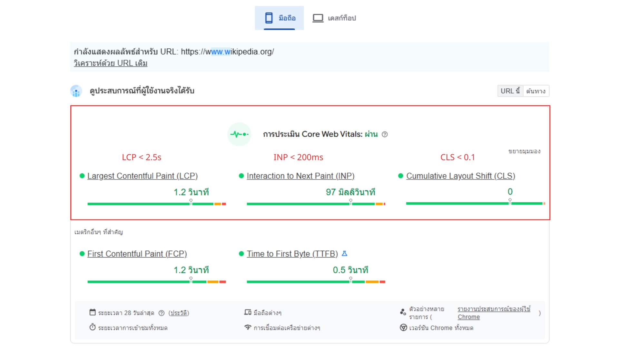Open the วิเคราะห์ด้วย URL เดิม link

[111, 63]
